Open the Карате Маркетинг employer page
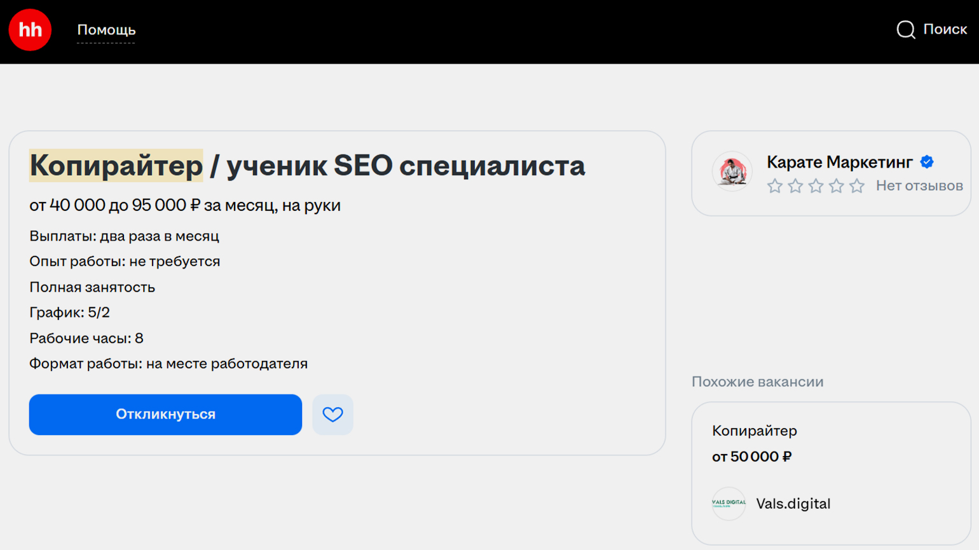Screen dimensions: 979x550 click(839, 162)
